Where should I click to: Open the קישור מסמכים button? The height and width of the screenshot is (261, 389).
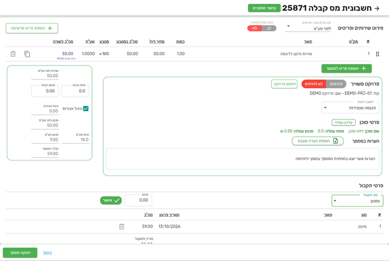[x=264, y=8]
